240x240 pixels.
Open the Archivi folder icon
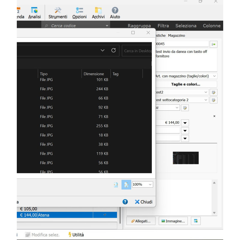click(x=98, y=13)
